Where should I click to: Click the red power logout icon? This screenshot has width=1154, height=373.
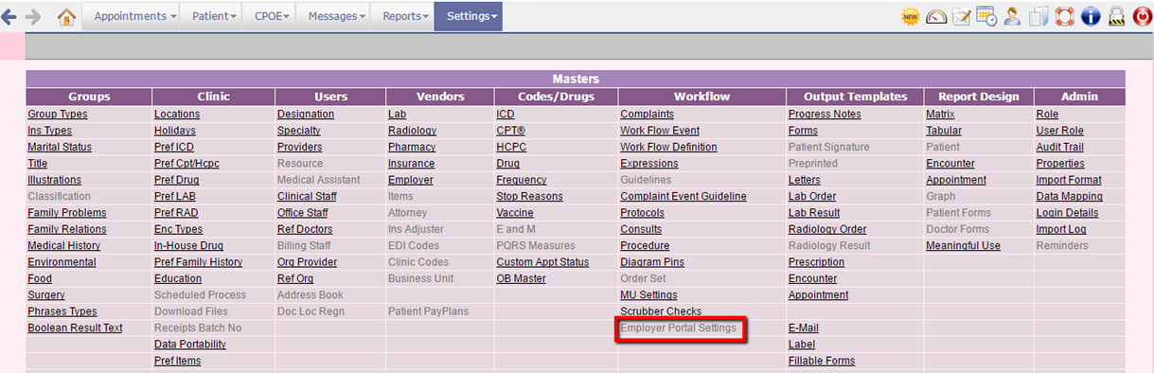click(1140, 16)
